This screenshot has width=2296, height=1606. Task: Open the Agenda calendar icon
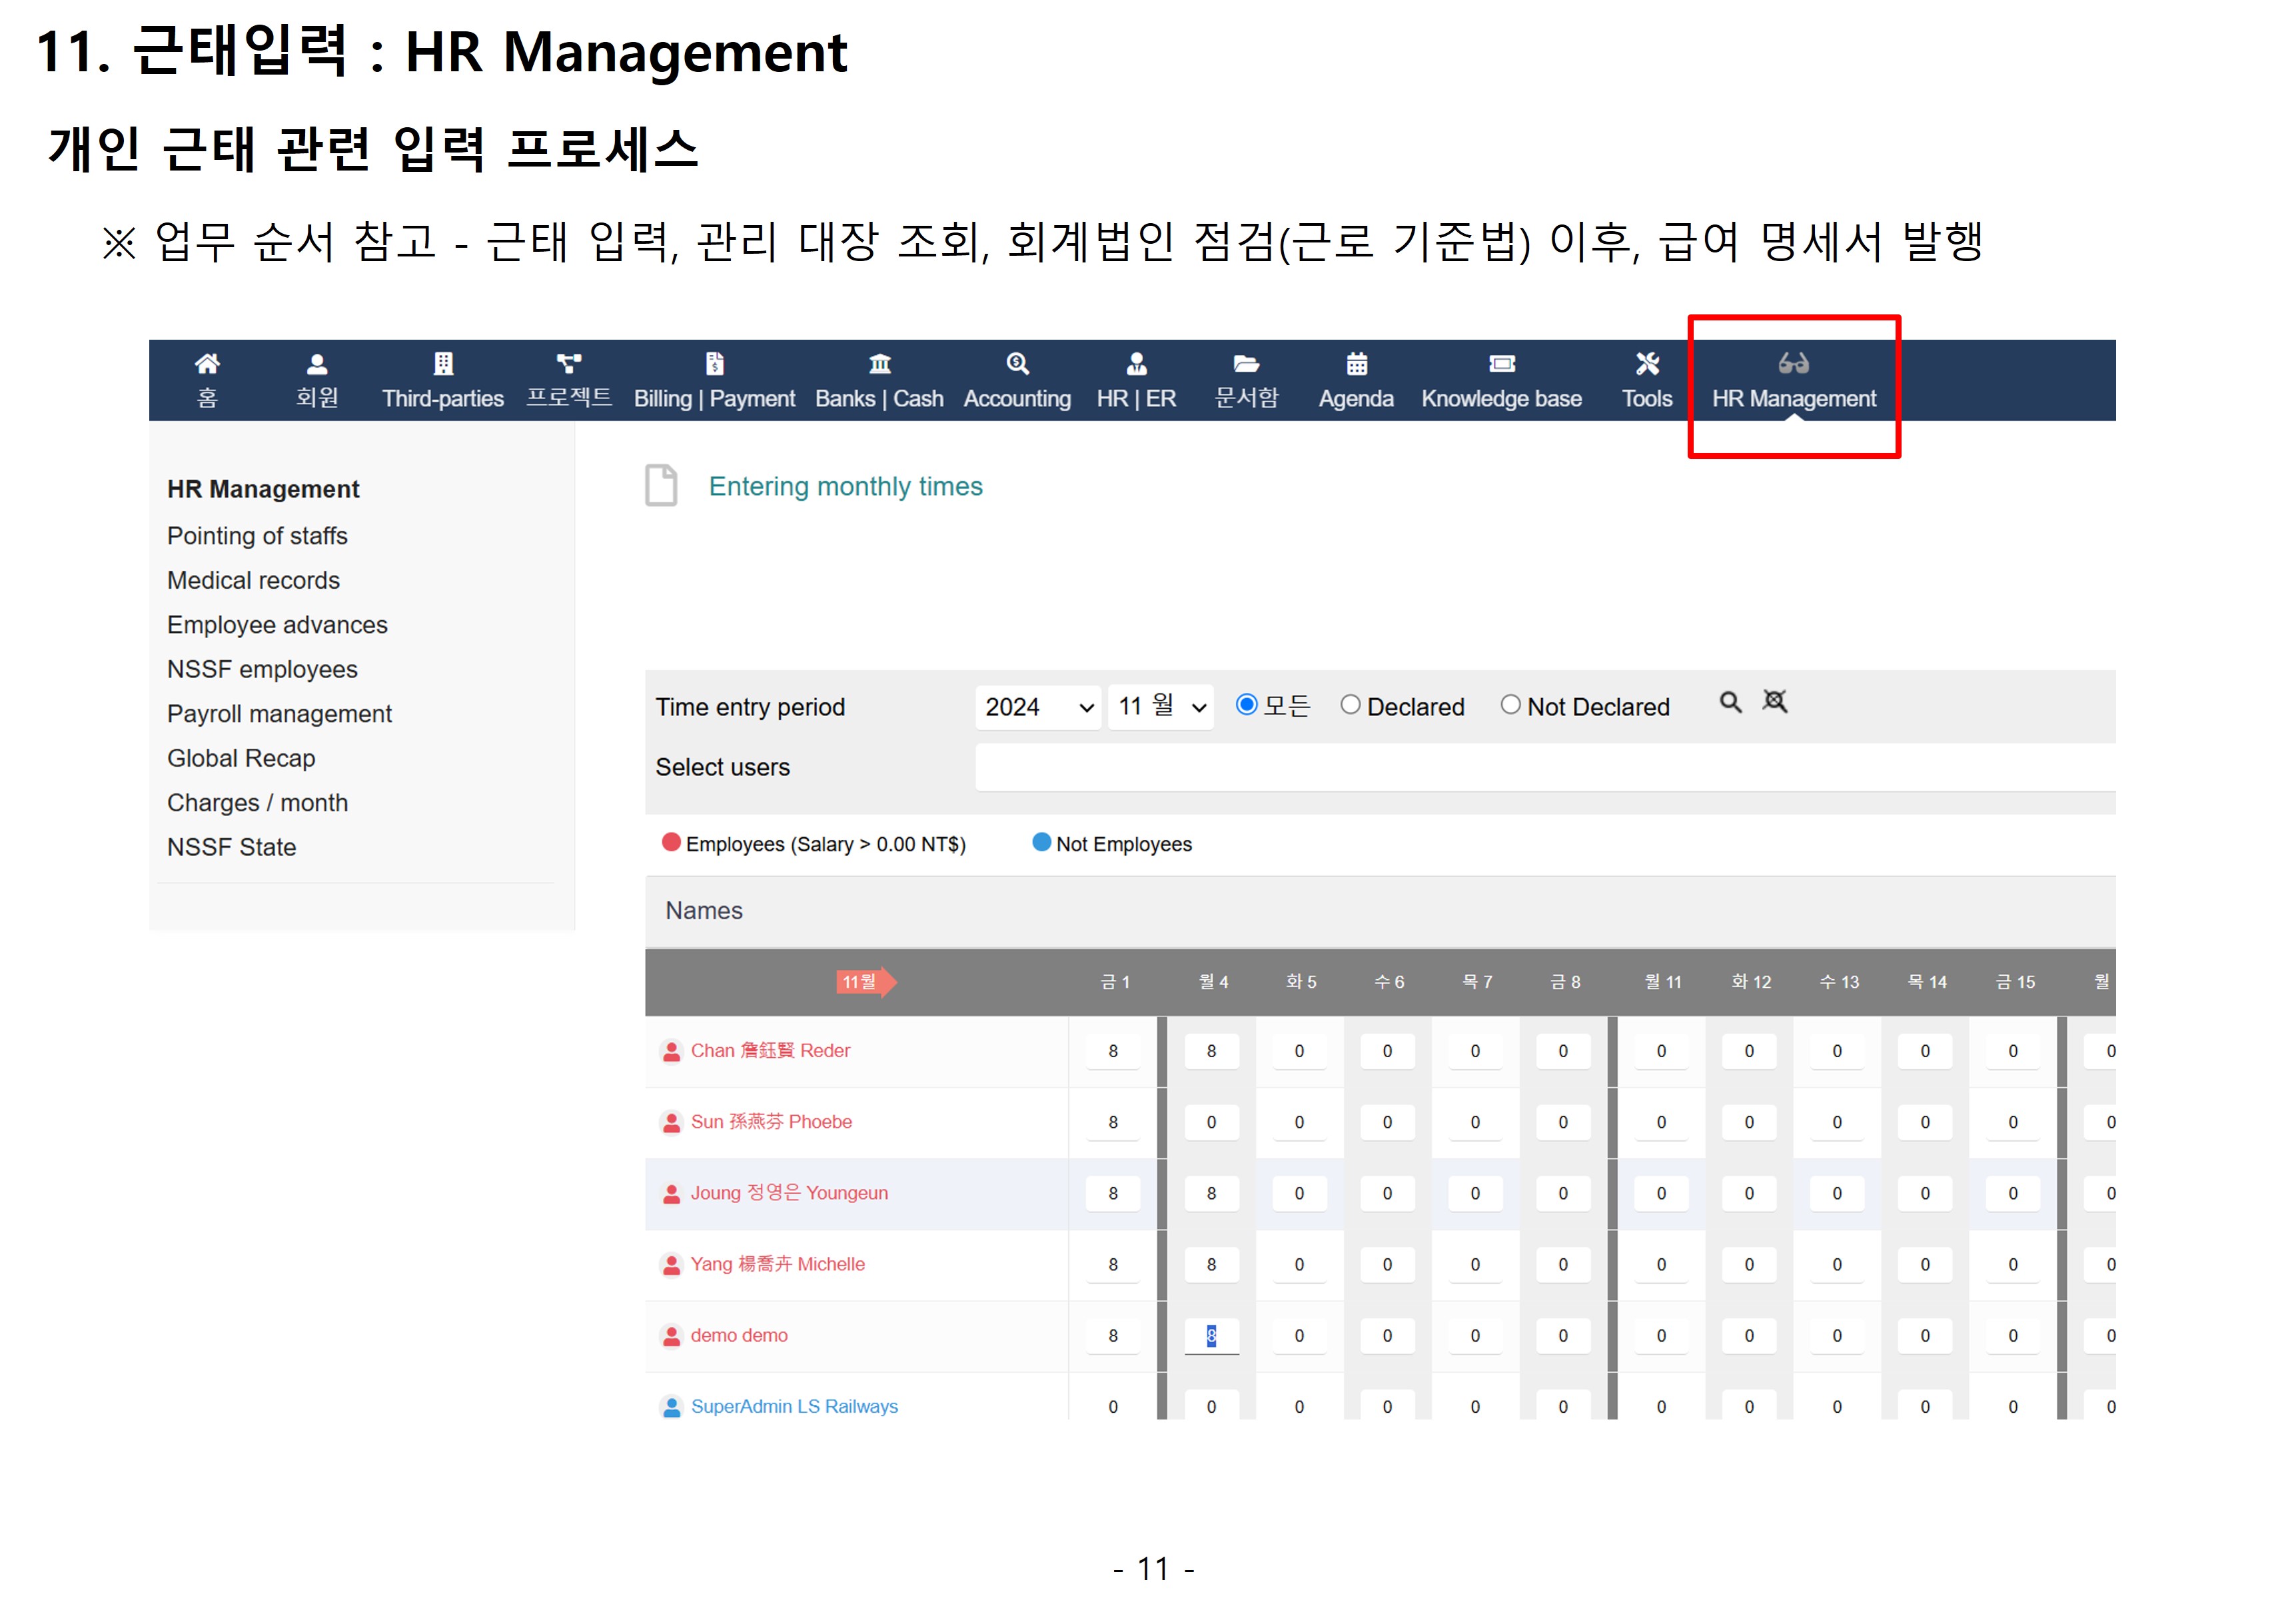[x=1356, y=363]
